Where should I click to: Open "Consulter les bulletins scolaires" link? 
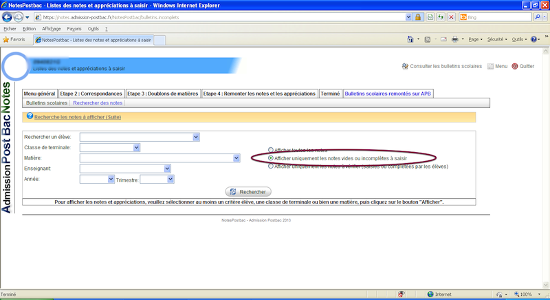click(x=446, y=66)
